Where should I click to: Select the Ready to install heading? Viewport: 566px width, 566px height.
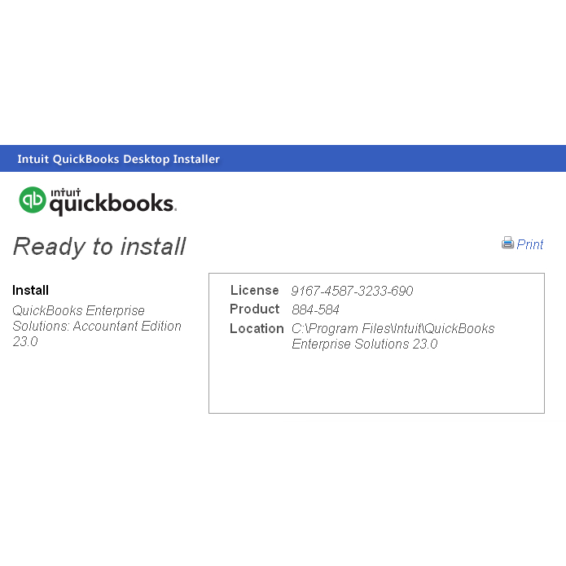(x=99, y=247)
